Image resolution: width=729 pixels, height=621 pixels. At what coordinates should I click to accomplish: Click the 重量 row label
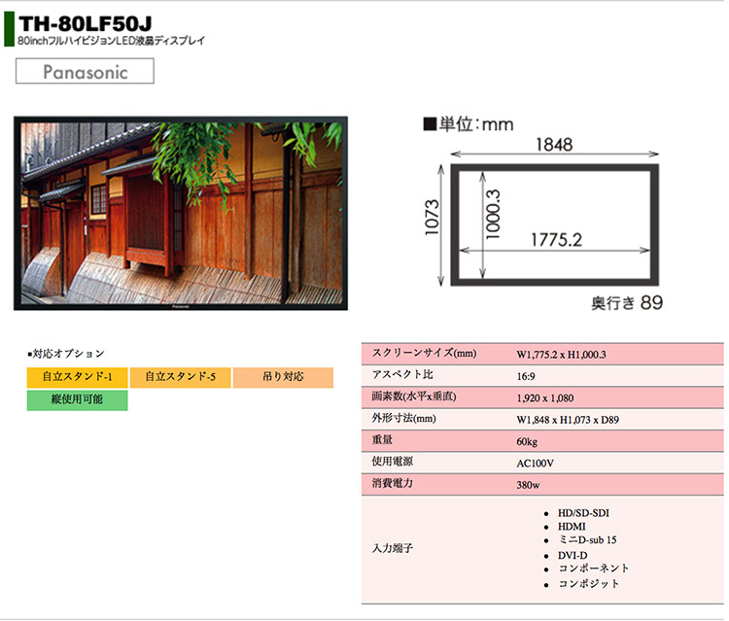coord(382,439)
